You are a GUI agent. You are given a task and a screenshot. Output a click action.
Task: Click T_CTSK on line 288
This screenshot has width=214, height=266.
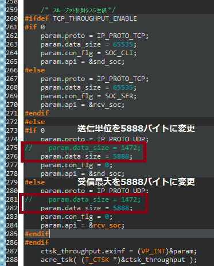97,260
